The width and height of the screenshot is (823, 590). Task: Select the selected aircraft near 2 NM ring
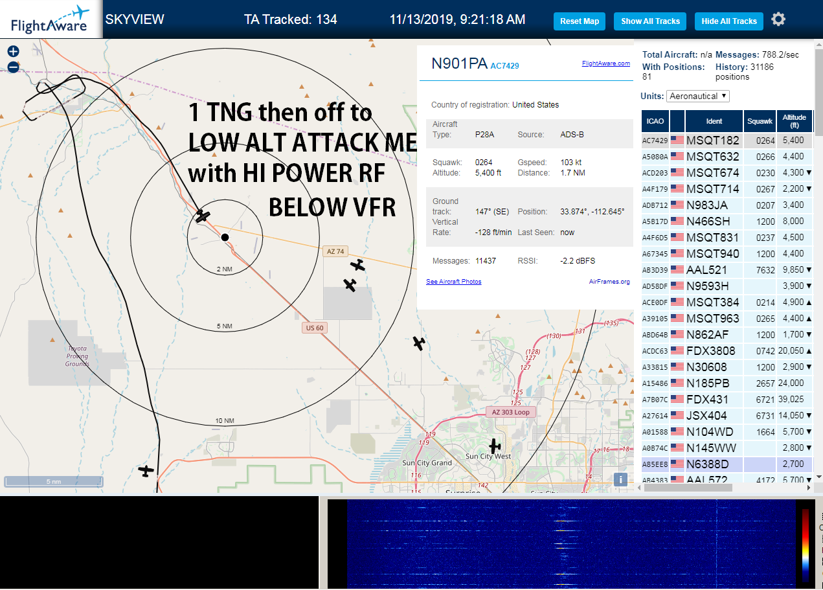coord(203,216)
